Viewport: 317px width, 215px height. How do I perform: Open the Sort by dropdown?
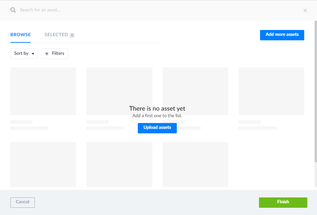click(x=24, y=53)
